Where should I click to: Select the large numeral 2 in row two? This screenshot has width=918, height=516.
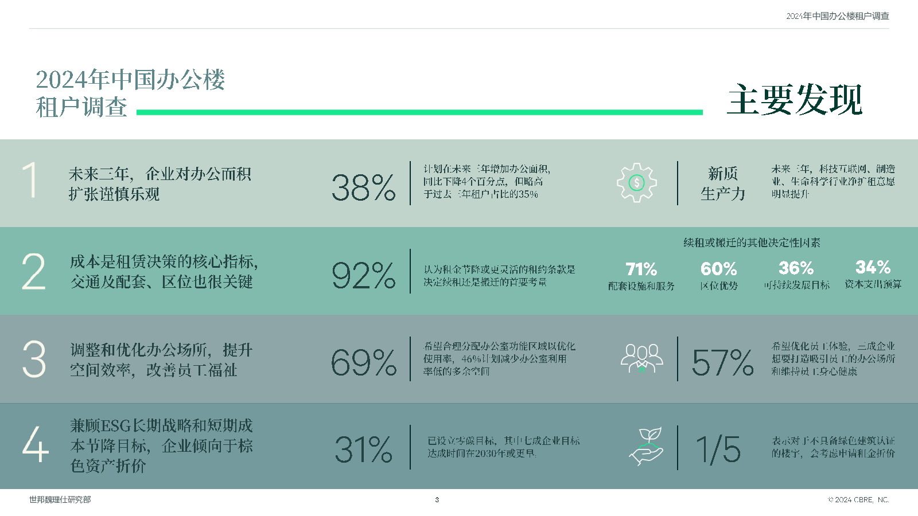[33, 271]
